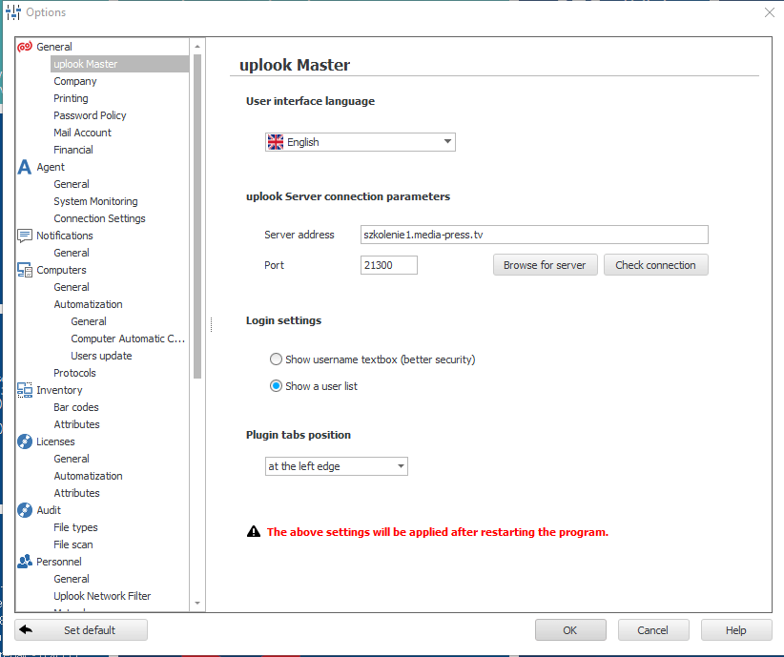Click the back arrow on Set default
Screen dimensions: 784x657
[26, 629]
